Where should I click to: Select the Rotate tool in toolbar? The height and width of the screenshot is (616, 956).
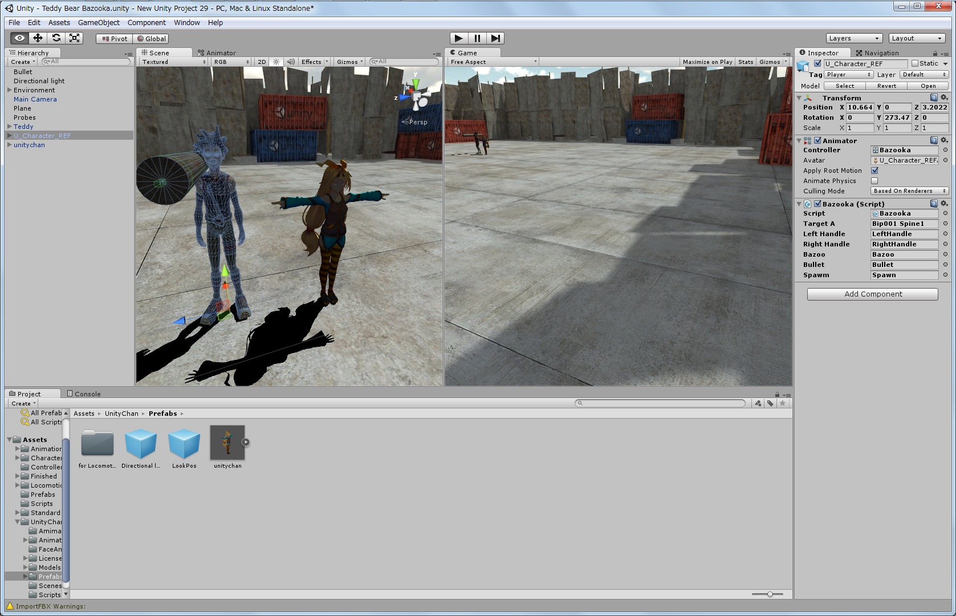click(x=56, y=38)
